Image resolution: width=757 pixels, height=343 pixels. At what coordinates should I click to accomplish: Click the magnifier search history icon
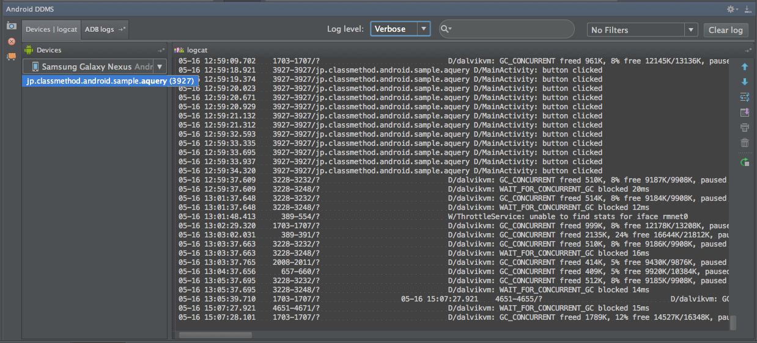446,29
